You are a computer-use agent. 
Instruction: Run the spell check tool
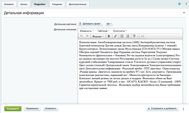coord(136,36)
